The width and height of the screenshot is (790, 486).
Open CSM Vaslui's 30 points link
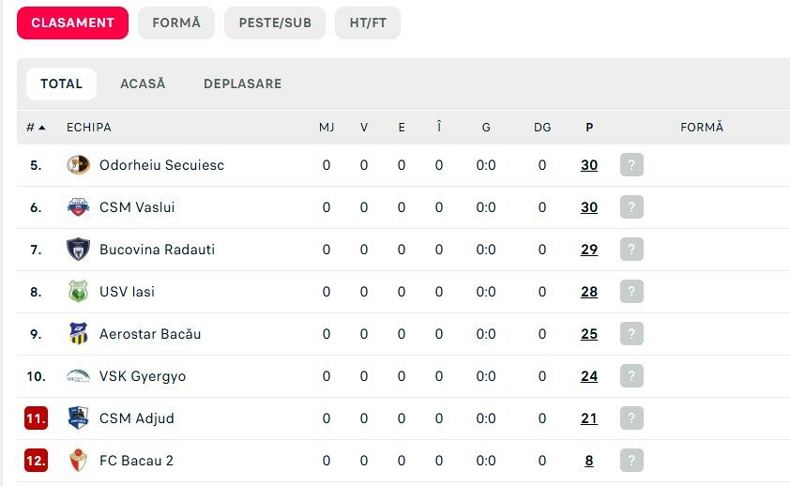coord(589,207)
